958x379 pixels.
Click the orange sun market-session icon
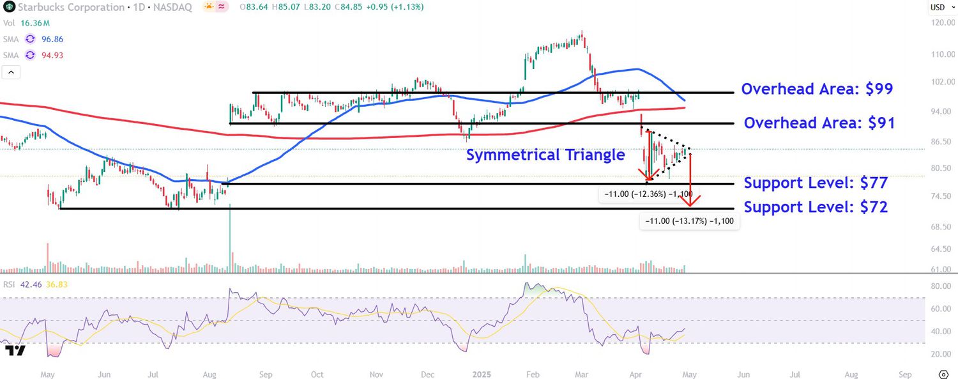[x=209, y=7]
